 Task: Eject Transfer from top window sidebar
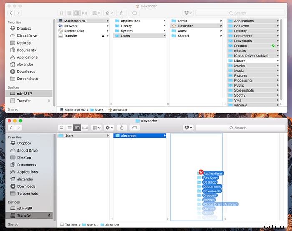pos(49,101)
